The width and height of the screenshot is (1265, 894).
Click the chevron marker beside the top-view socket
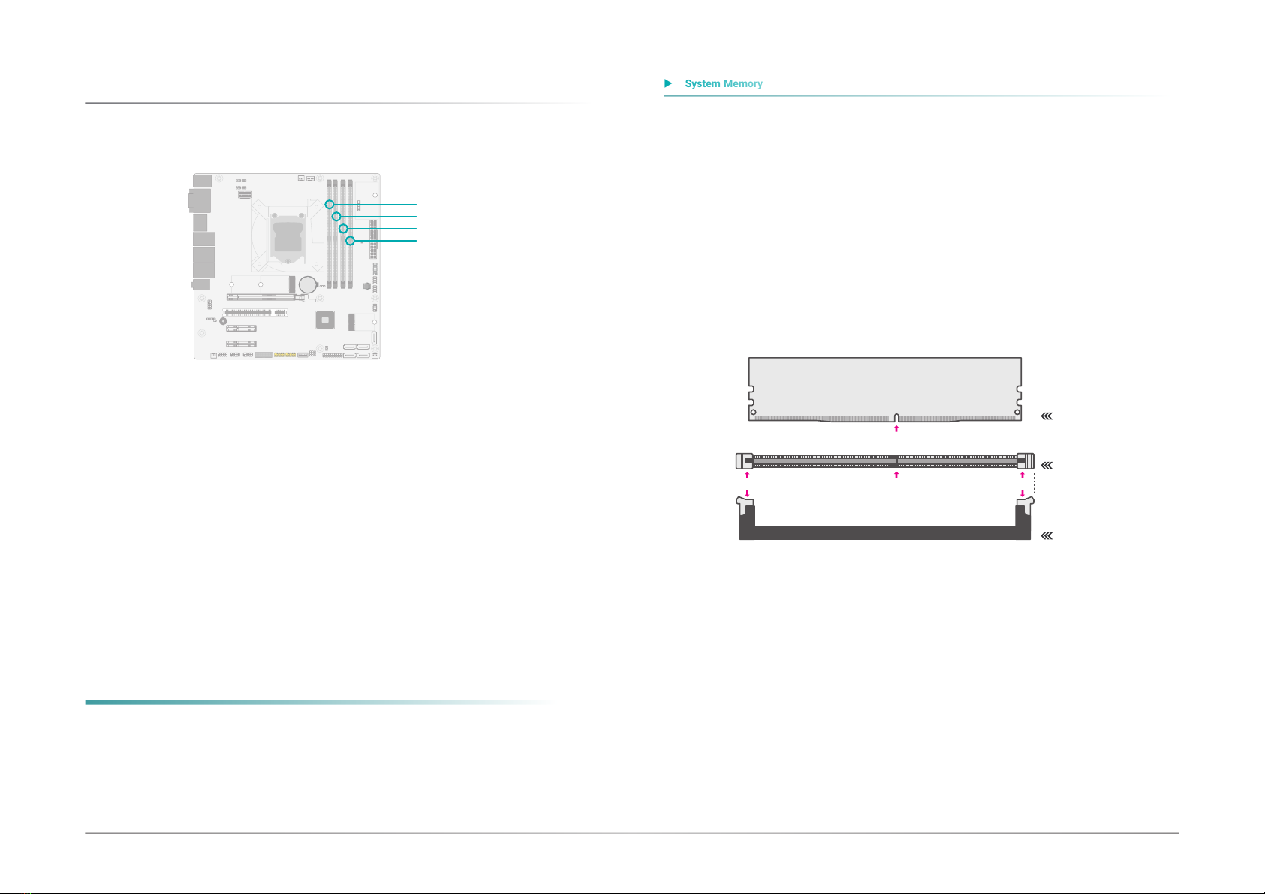point(1047,465)
